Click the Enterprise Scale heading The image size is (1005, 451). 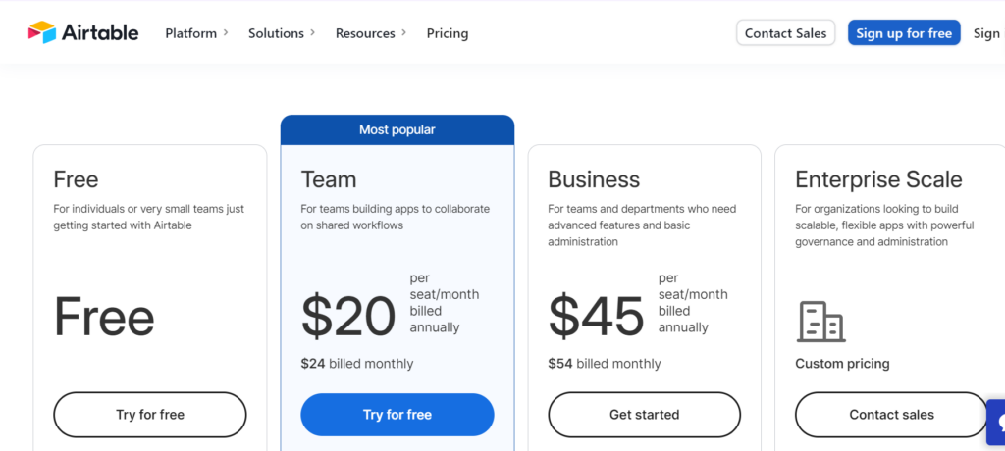point(878,179)
